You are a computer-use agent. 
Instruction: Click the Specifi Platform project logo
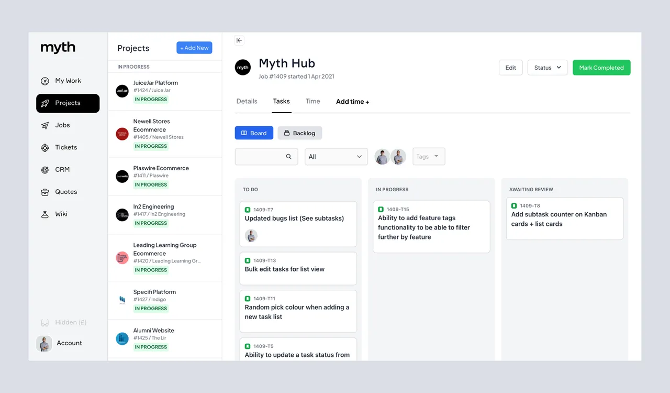coord(122,300)
